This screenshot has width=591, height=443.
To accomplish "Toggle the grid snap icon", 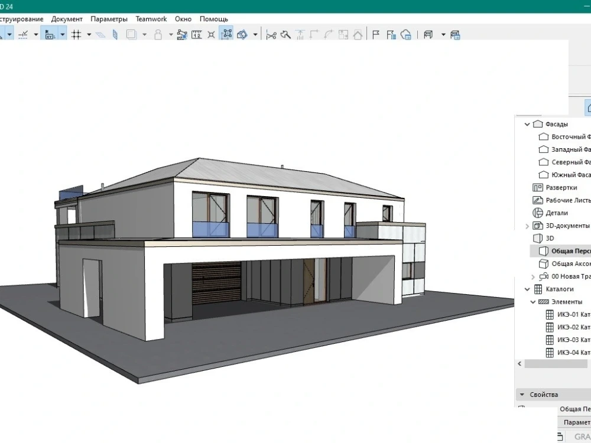I will tap(76, 35).
